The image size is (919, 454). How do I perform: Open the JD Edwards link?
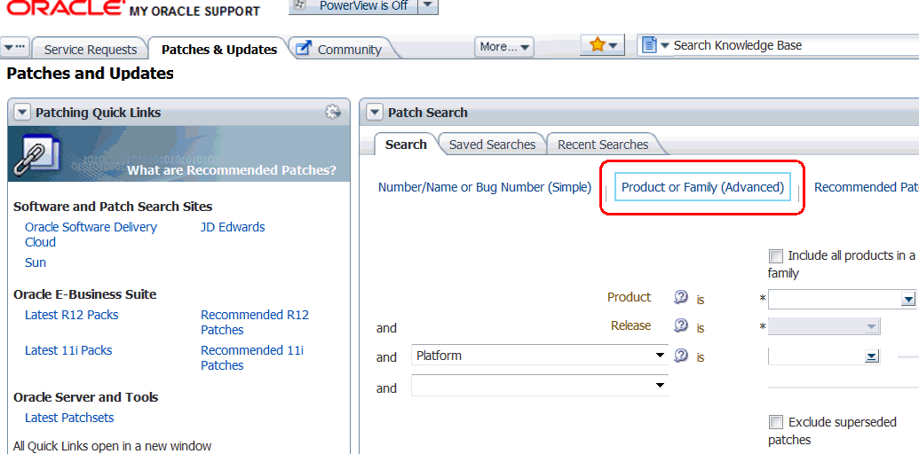click(x=233, y=227)
